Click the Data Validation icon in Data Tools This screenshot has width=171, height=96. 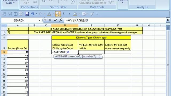110,2
